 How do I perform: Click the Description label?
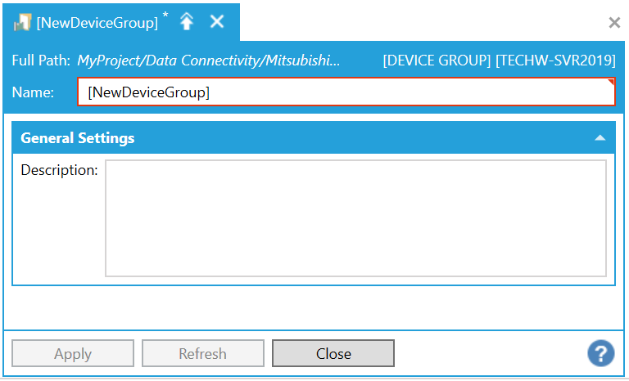point(59,170)
